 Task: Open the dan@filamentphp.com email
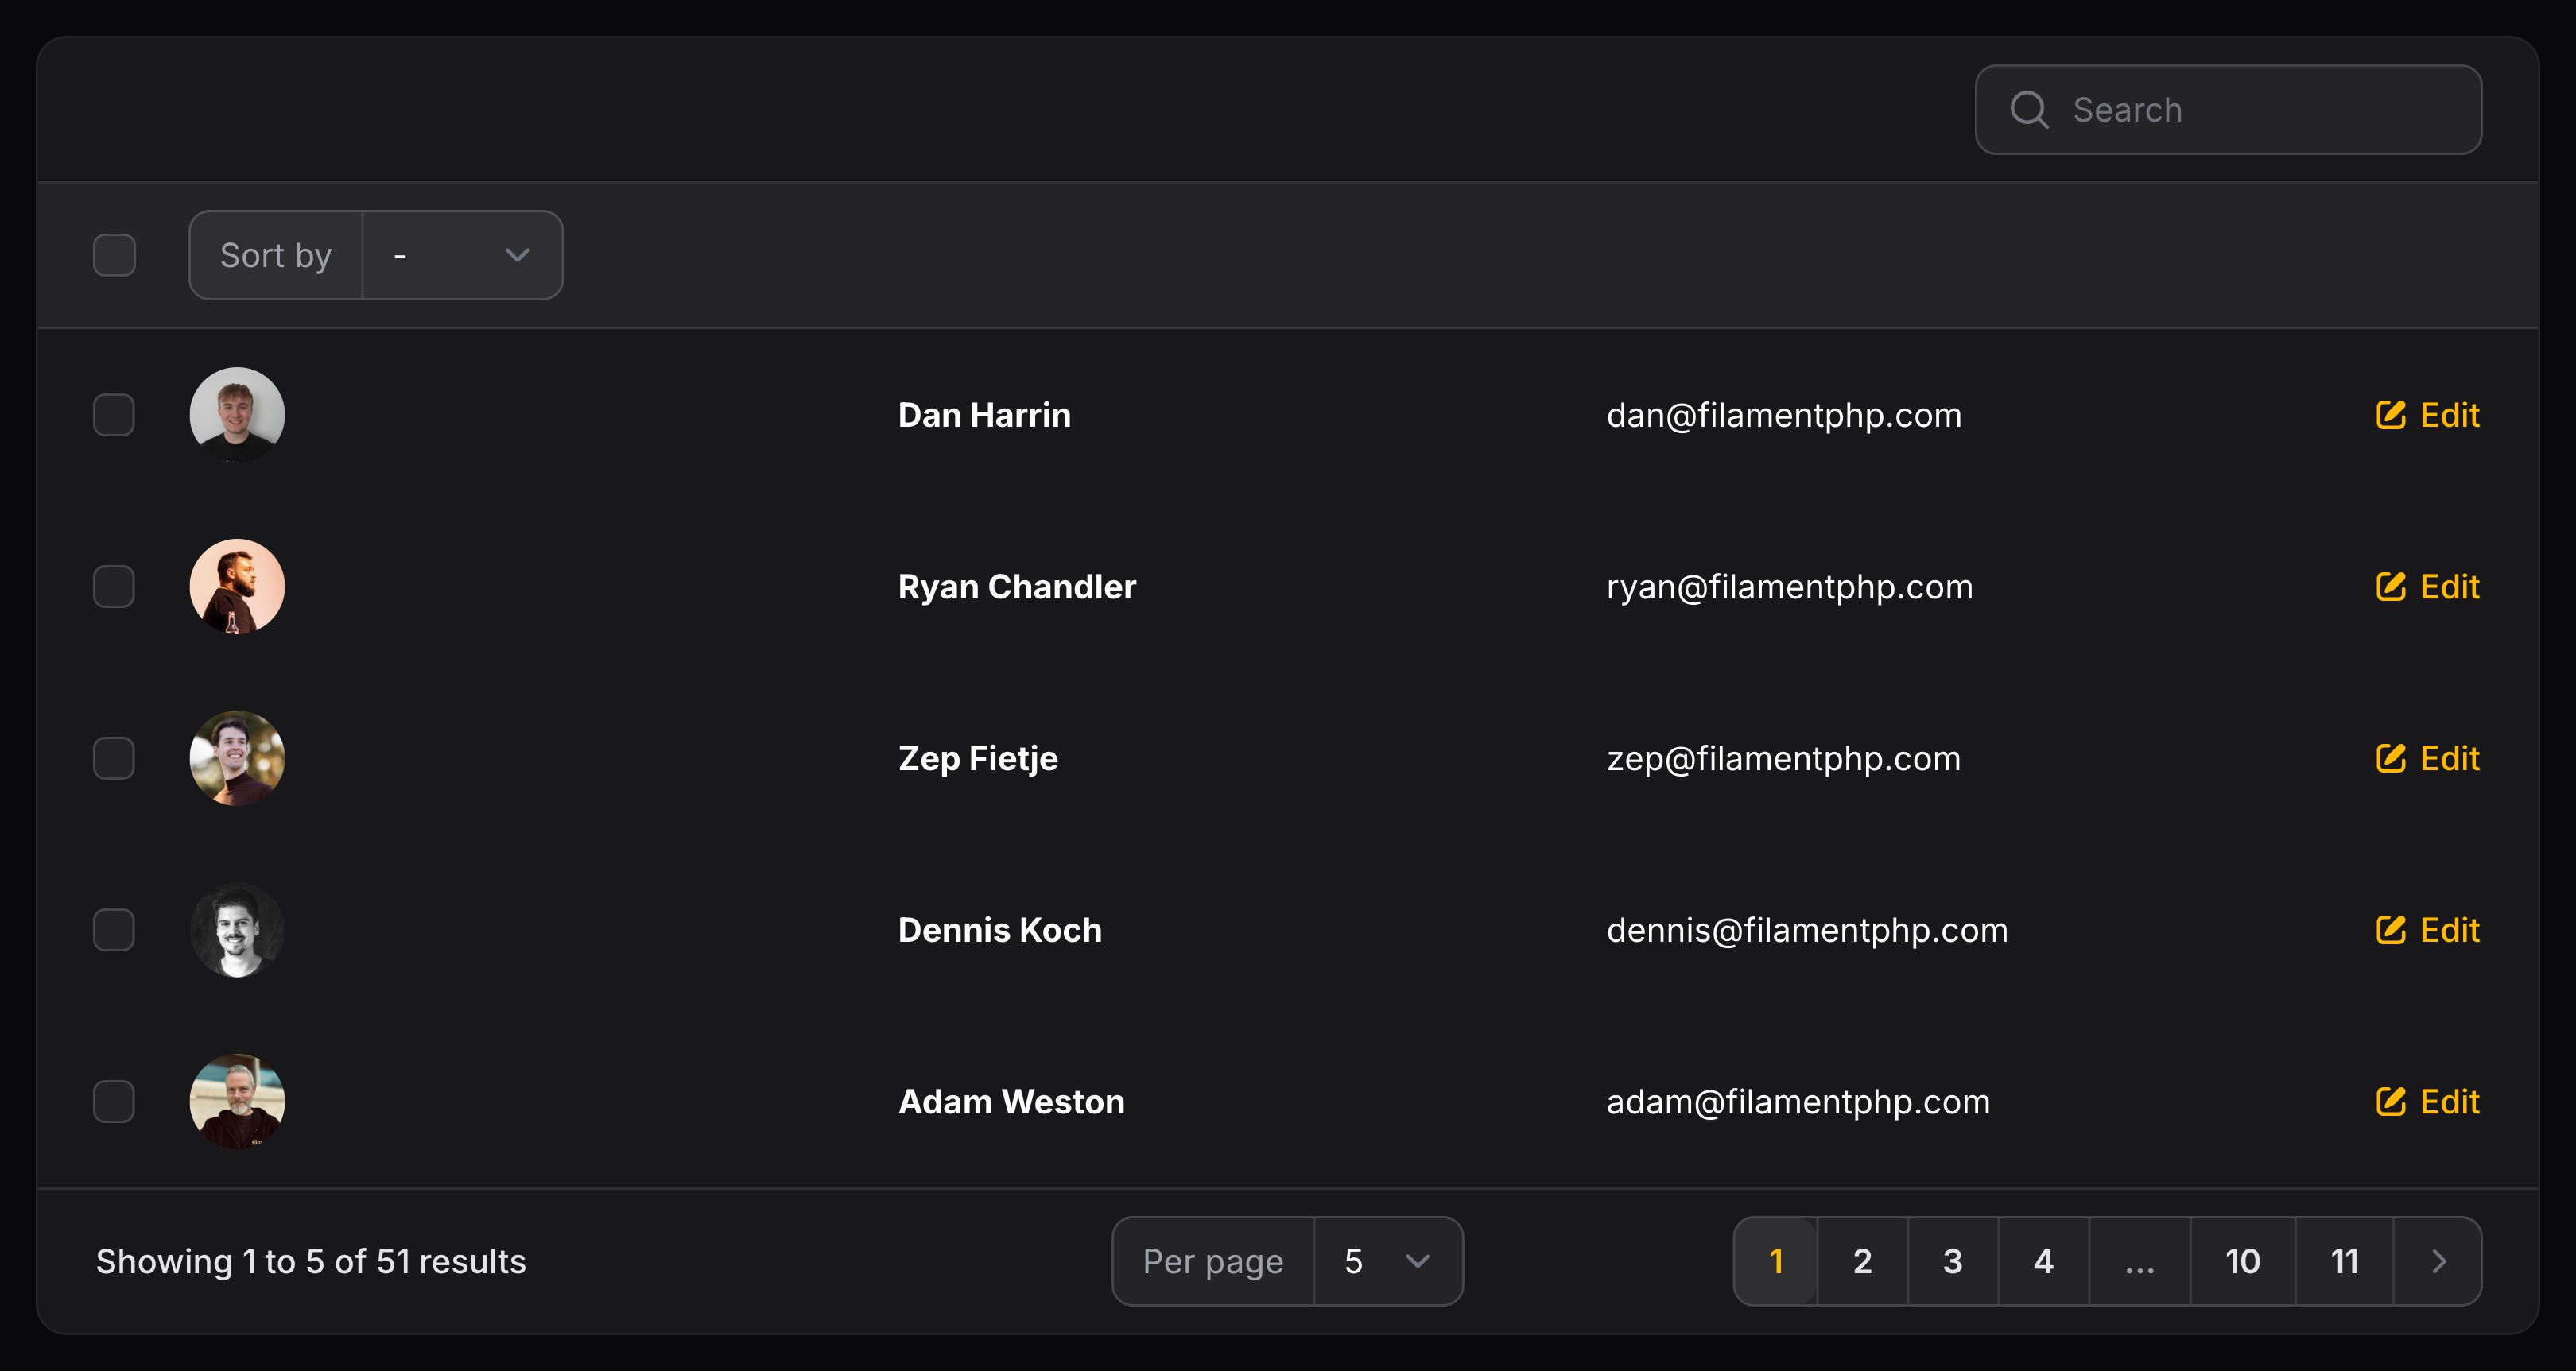[1783, 415]
